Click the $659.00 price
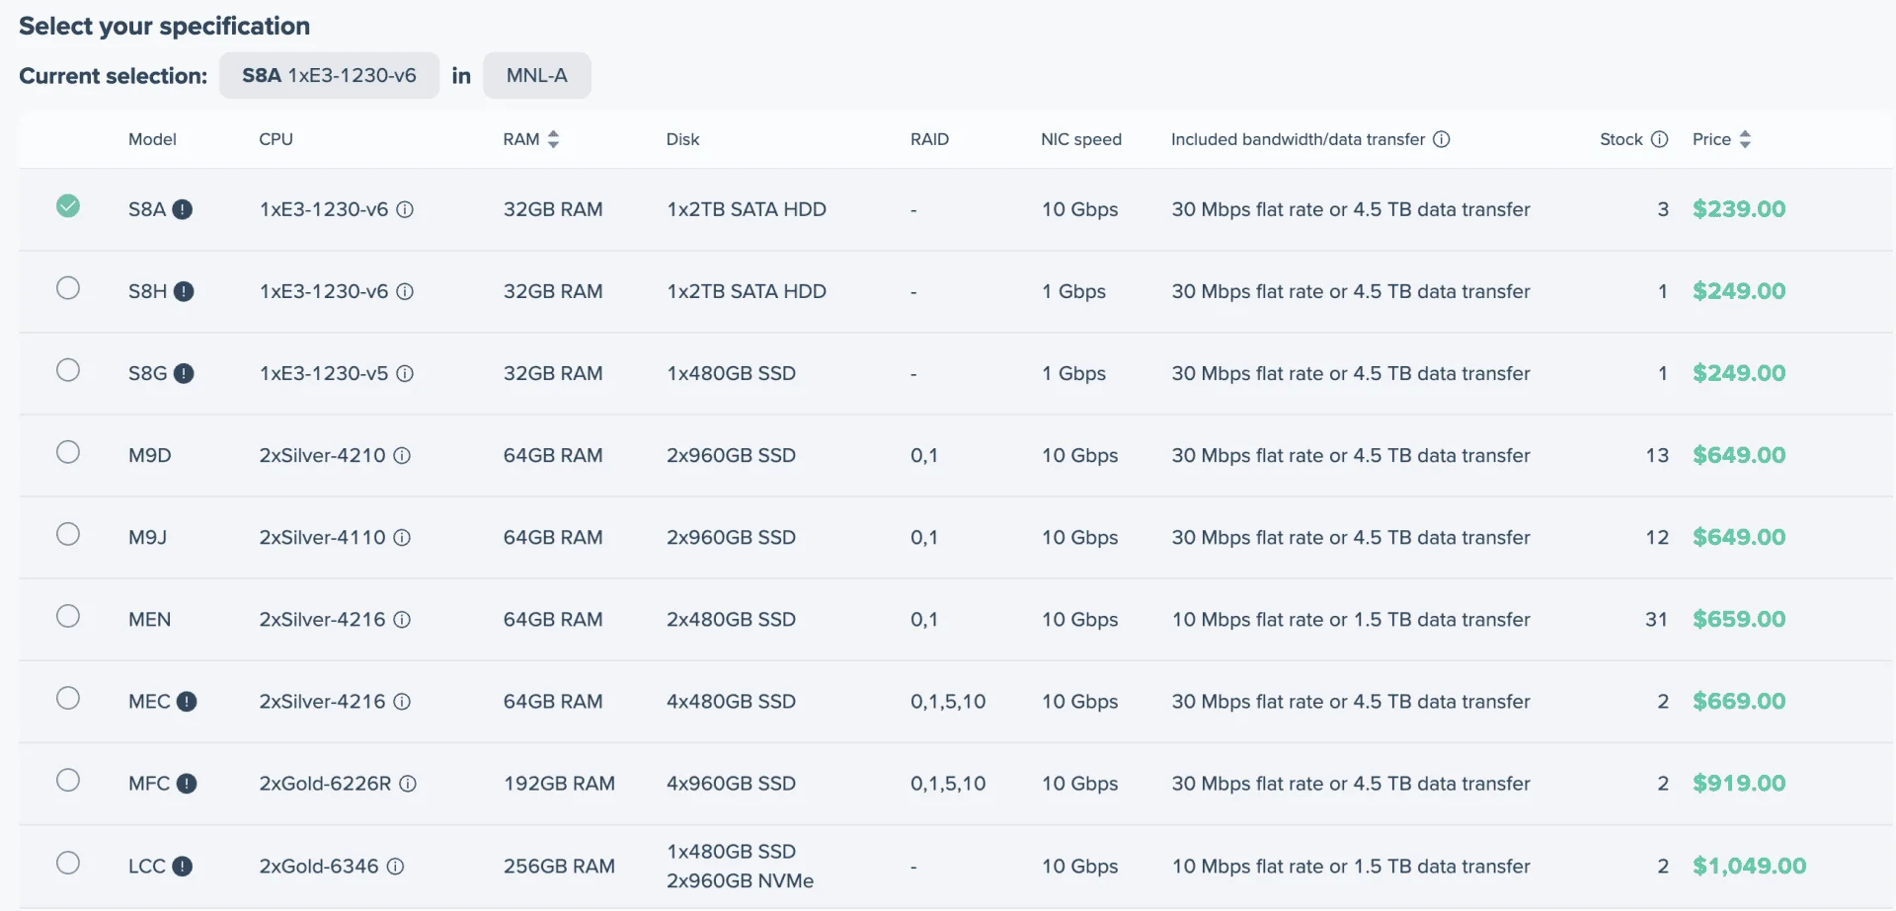1896x911 pixels. [x=1739, y=619]
